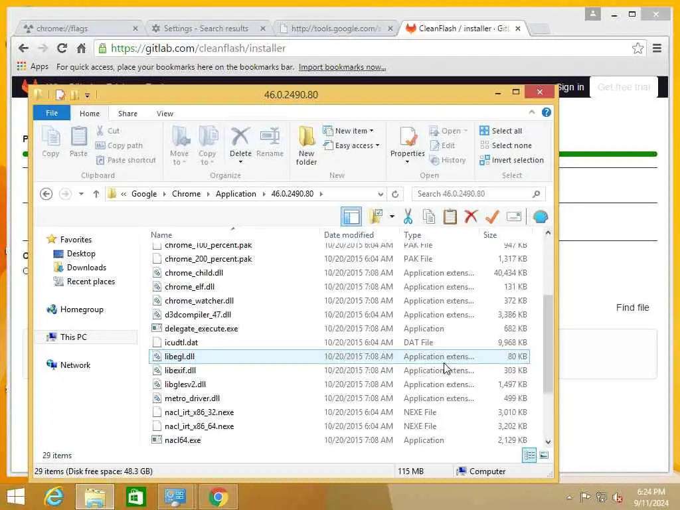Click Select all in the ribbon
Image resolution: width=680 pixels, height=510 pixels.
pos(501,131)
